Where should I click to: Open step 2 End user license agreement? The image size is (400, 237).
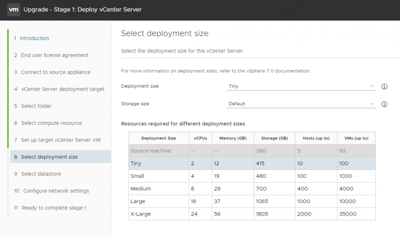click(51, 55)
